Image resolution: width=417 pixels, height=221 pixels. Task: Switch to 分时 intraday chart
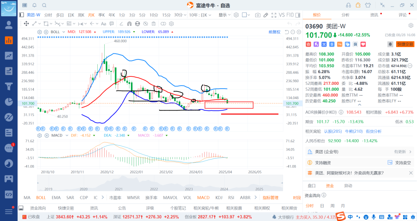click(x=48, y=15)
